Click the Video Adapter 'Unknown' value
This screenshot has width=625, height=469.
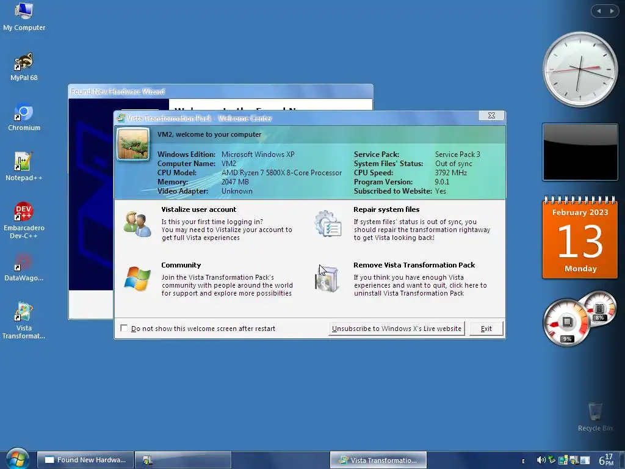pos(237,191)
